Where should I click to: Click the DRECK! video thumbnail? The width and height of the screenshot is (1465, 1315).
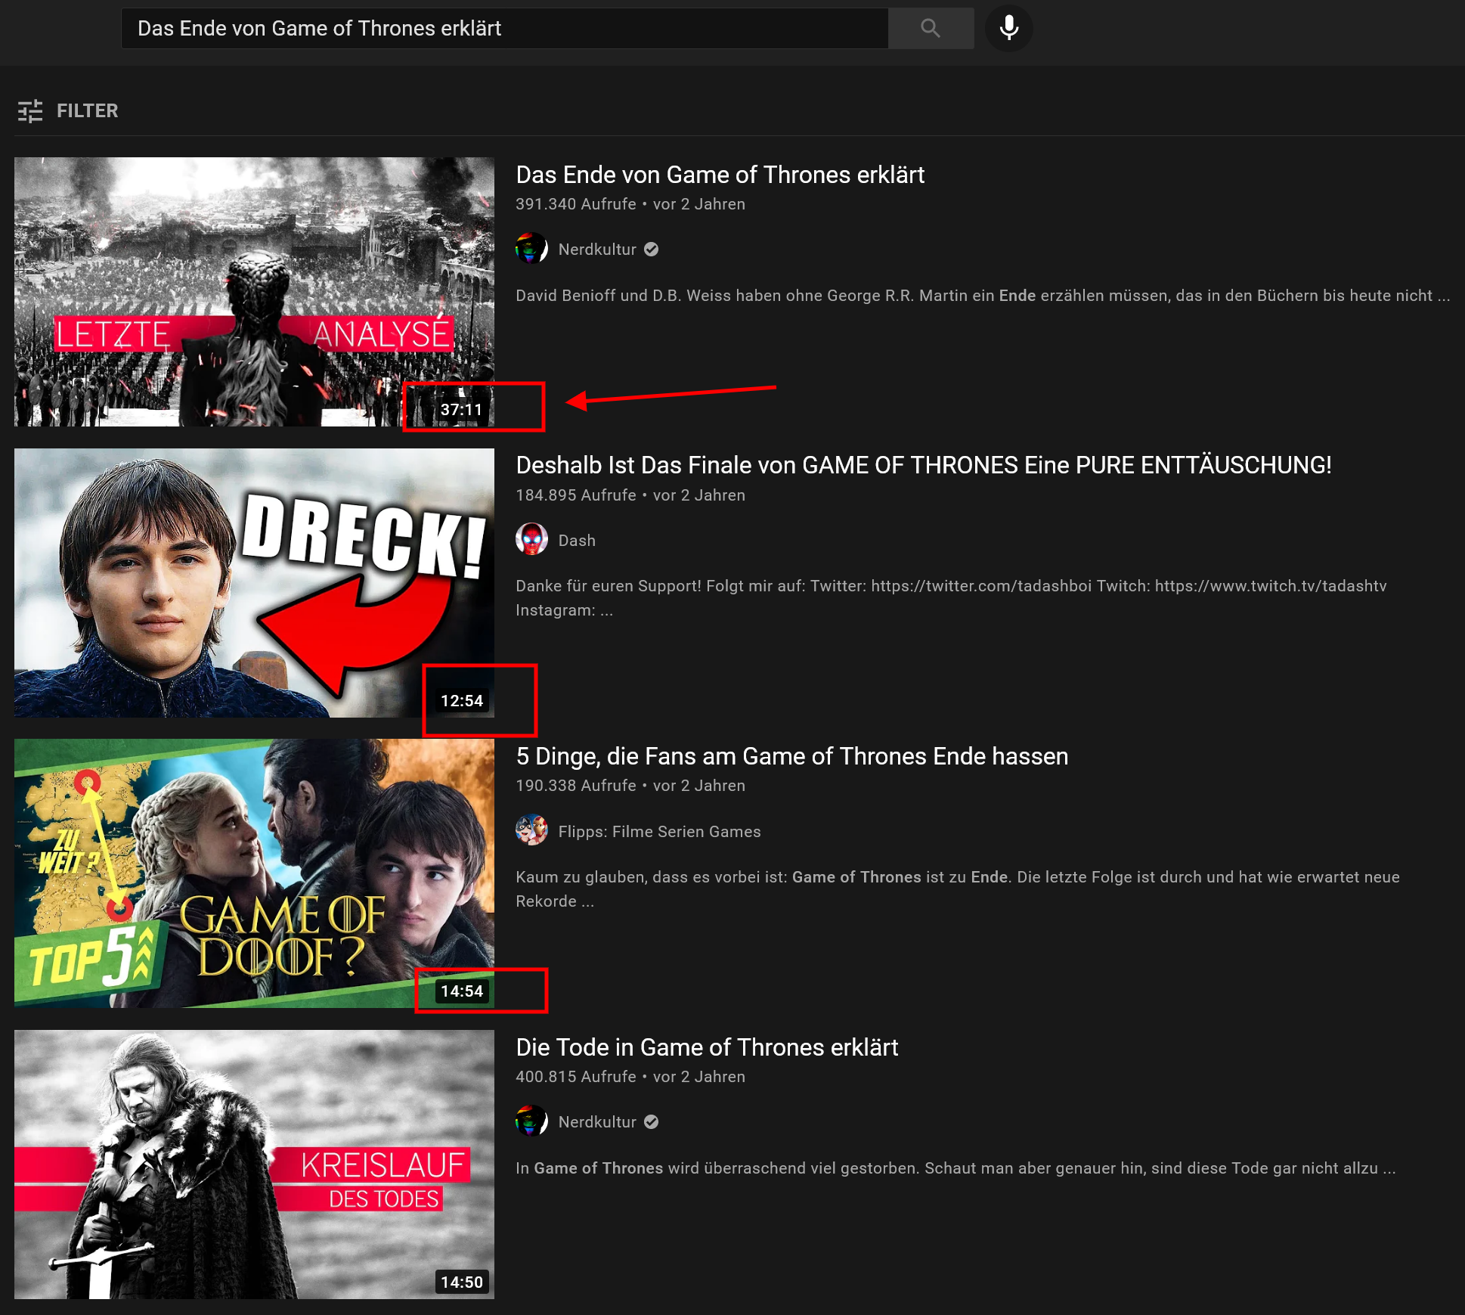(x=254, y=582)
